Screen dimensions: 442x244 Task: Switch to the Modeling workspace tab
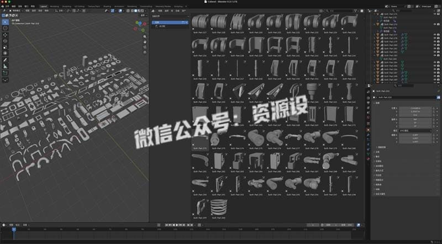54,6
